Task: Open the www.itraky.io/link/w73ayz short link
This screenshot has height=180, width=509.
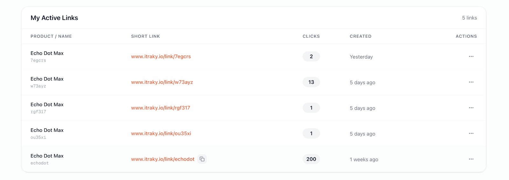Action: [x=162, y=82]
